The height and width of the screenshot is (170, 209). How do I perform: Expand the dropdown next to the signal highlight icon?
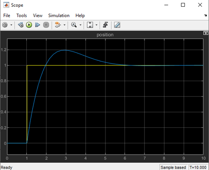(x=65, y=25)
